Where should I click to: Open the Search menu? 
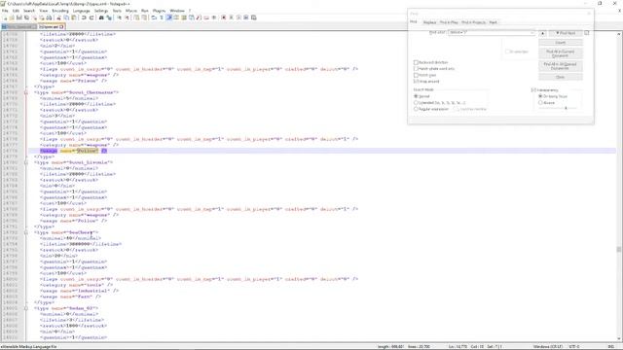coord(29,11)
